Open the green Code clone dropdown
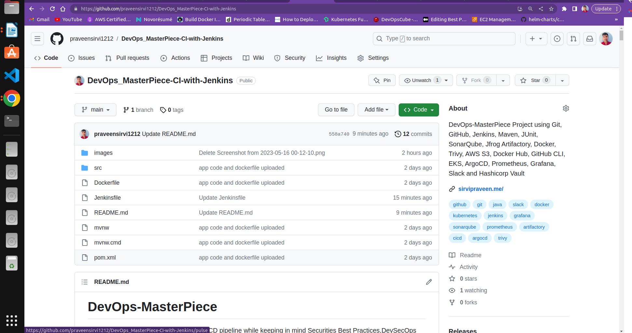The width and height of the screenshot is (632, 333). click(419, 110)
